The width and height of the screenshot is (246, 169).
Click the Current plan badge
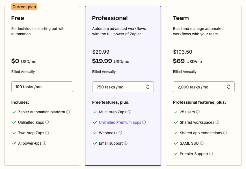pos(24,7)
